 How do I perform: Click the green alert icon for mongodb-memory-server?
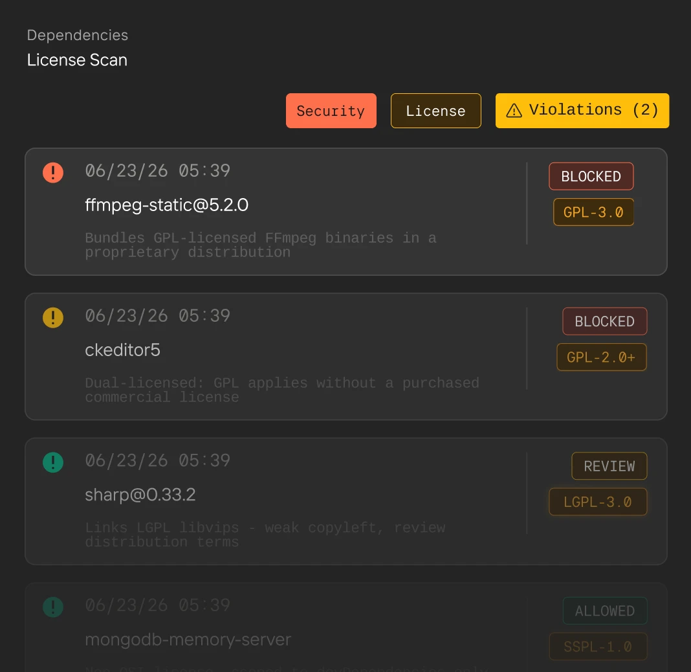pos(53,607)
